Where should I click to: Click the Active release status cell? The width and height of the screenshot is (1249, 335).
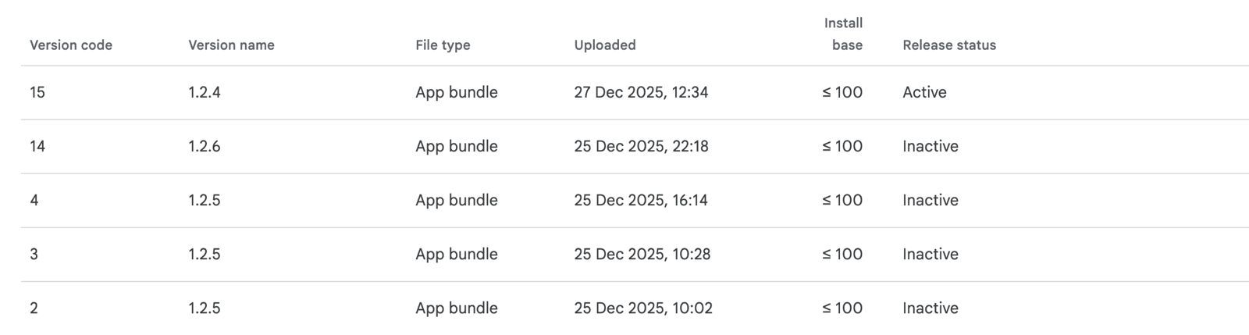924,92
